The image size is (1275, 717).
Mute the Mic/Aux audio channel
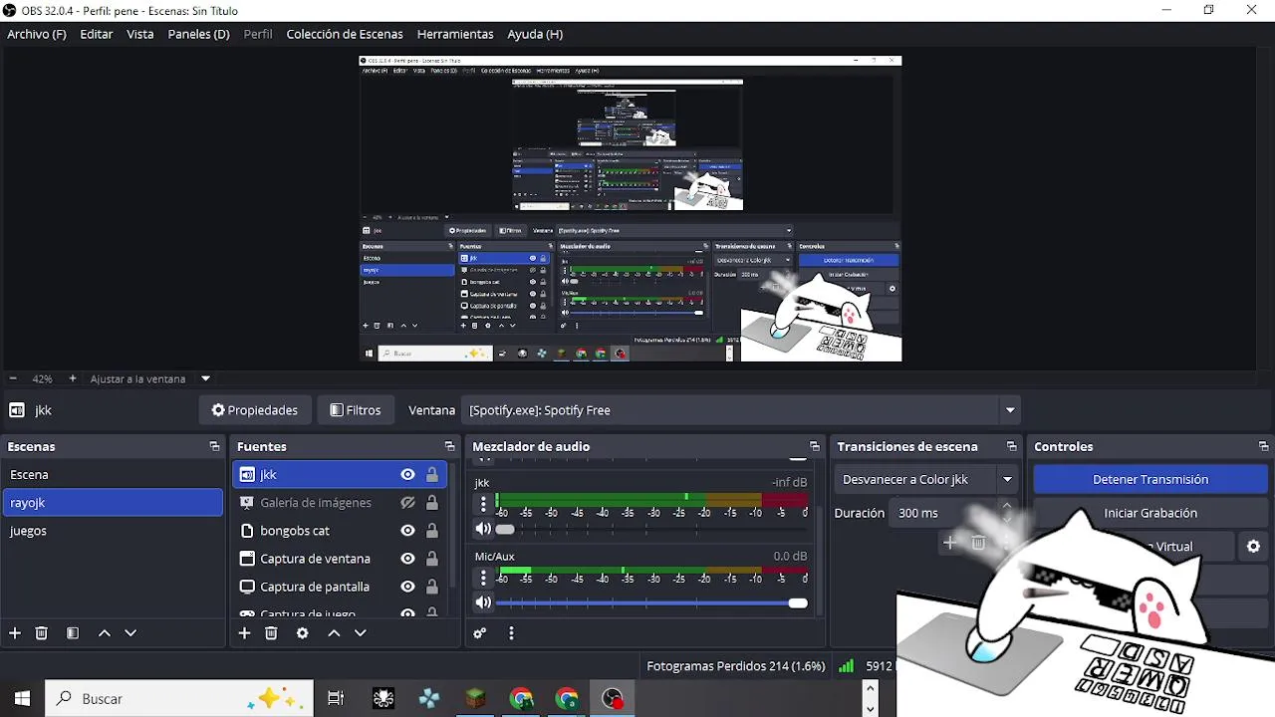pyautogui.click(x=483, y=602)
